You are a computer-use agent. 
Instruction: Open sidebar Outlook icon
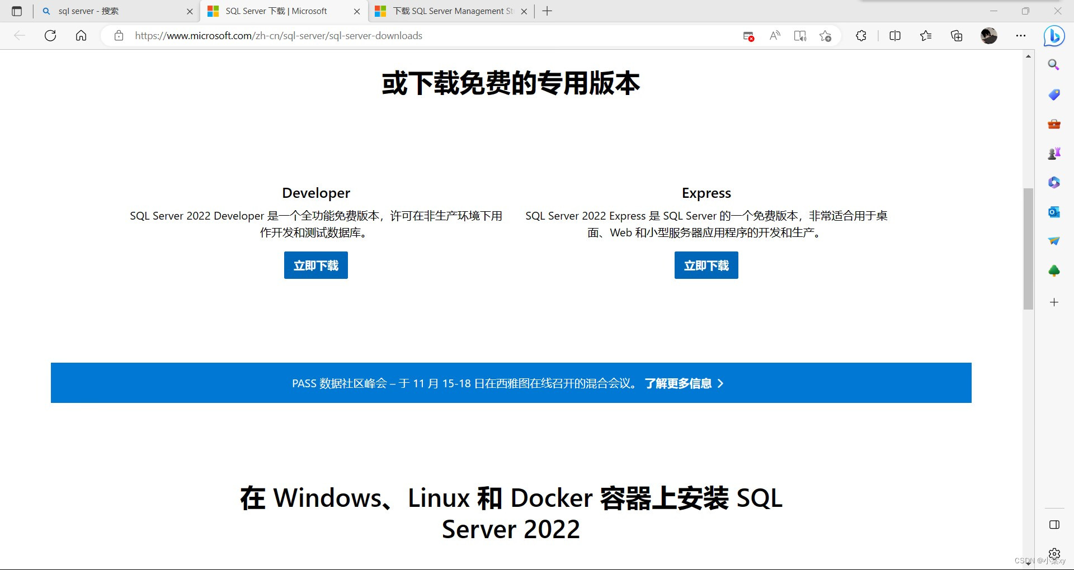tap(1054, 212)
